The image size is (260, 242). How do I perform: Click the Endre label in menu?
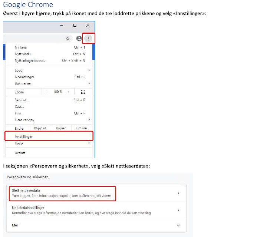pos(19,128)
